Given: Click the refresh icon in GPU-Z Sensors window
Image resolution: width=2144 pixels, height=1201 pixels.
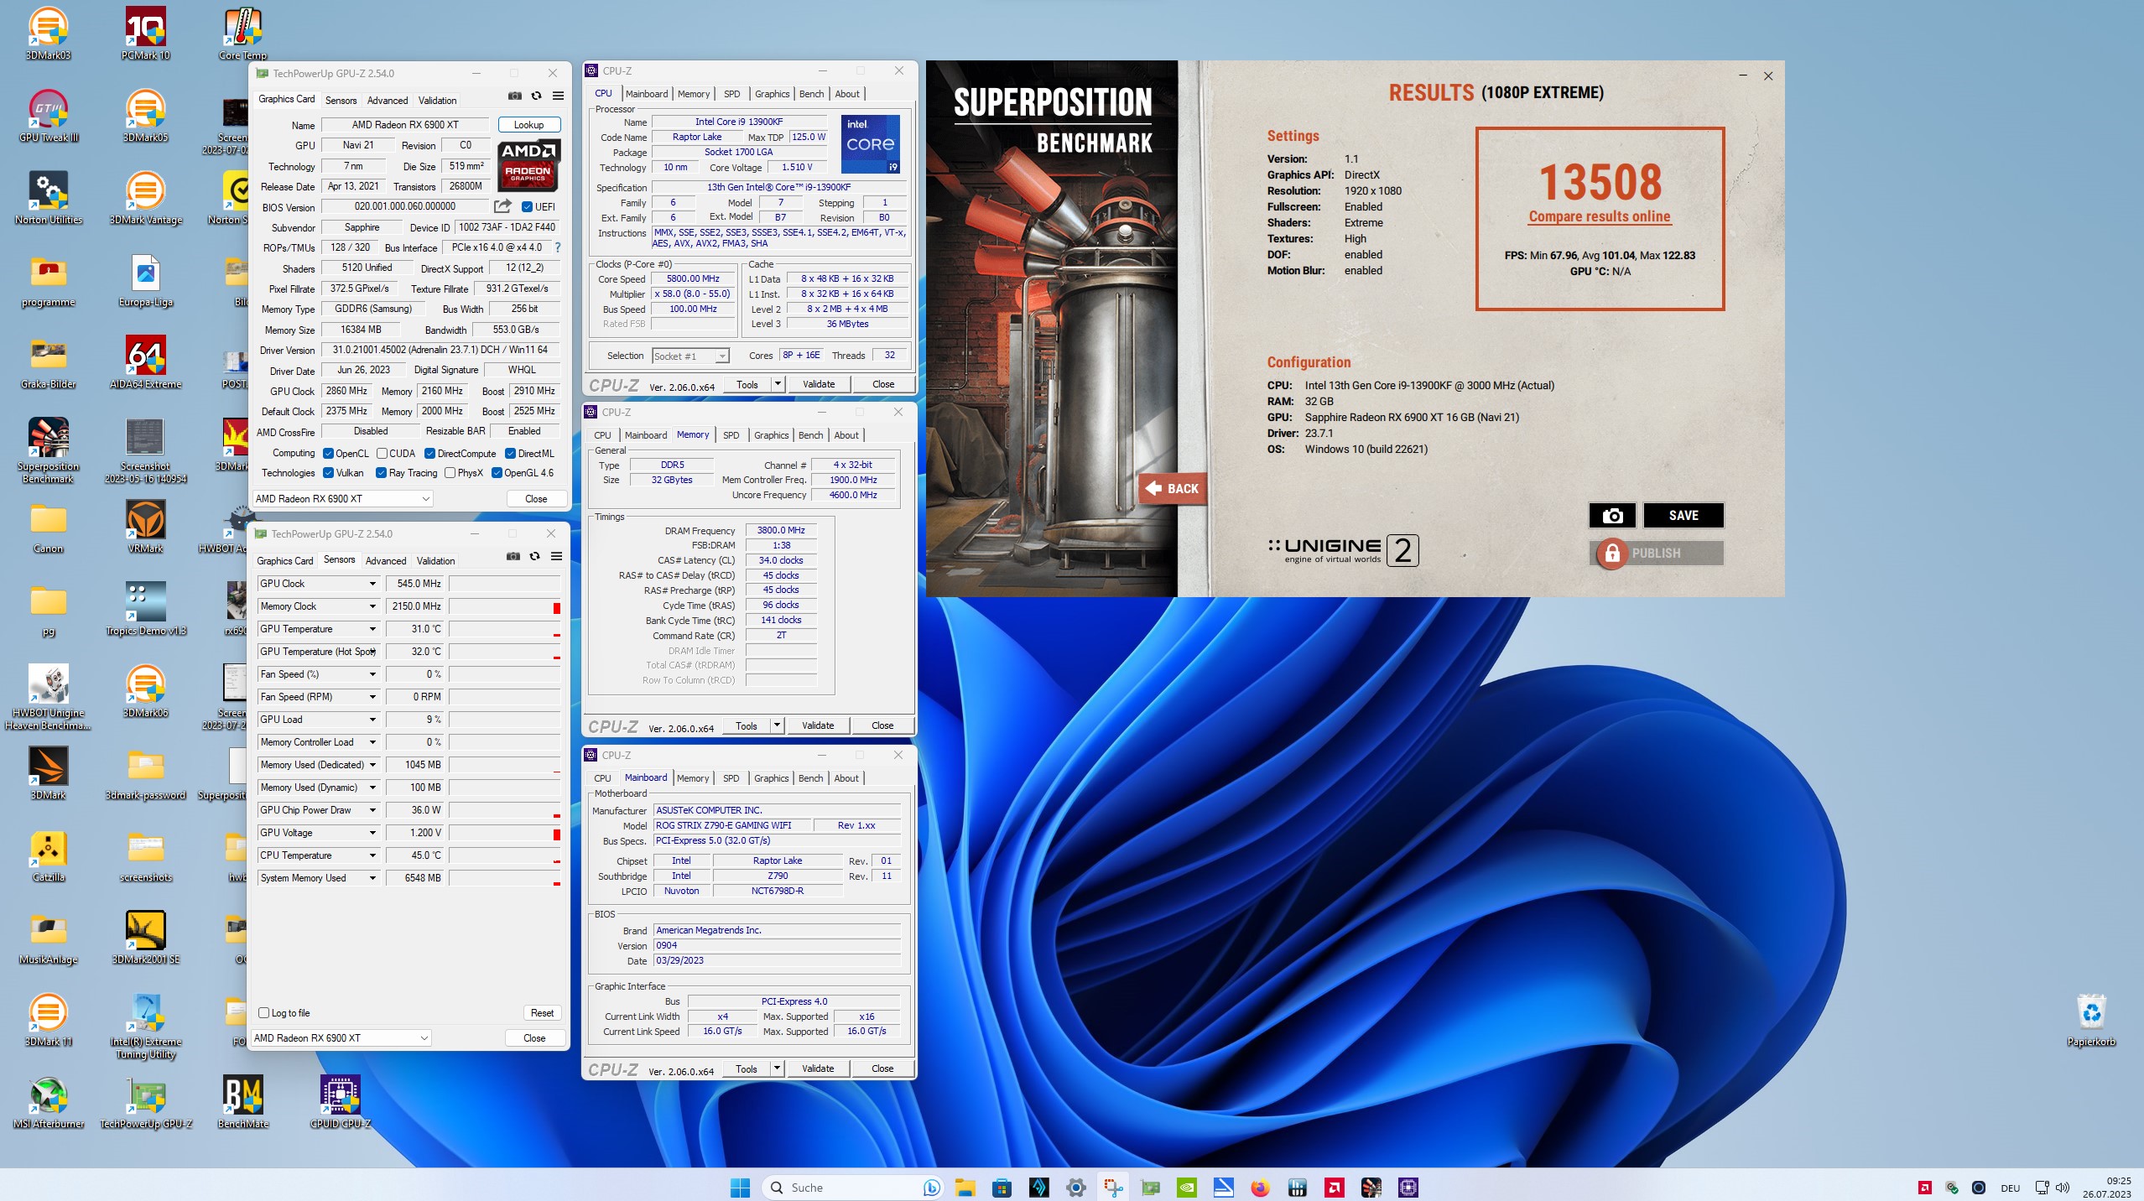Looking at the screenshot, I should pos(535,557).
